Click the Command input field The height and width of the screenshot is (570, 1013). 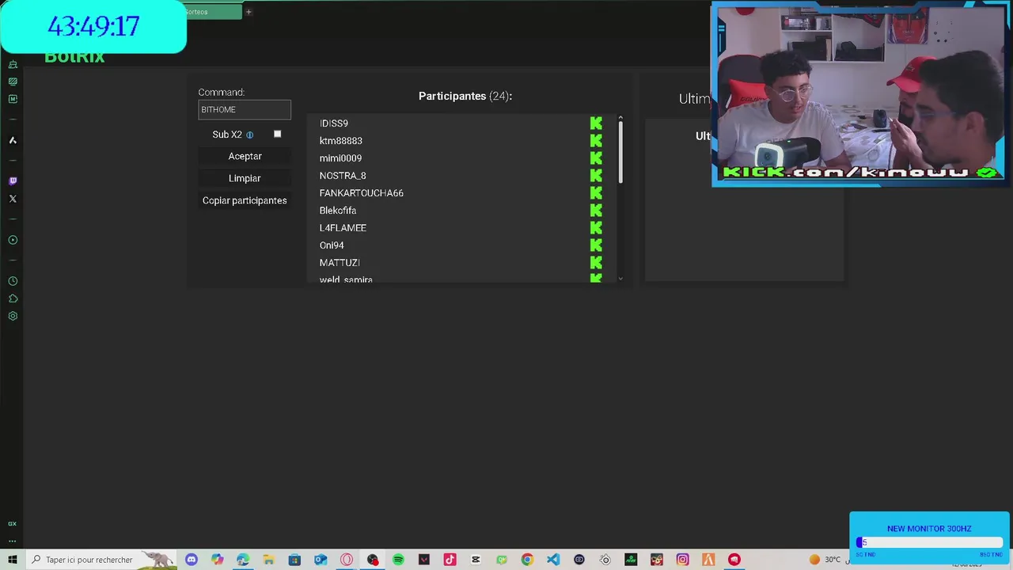tap(245, 109)
